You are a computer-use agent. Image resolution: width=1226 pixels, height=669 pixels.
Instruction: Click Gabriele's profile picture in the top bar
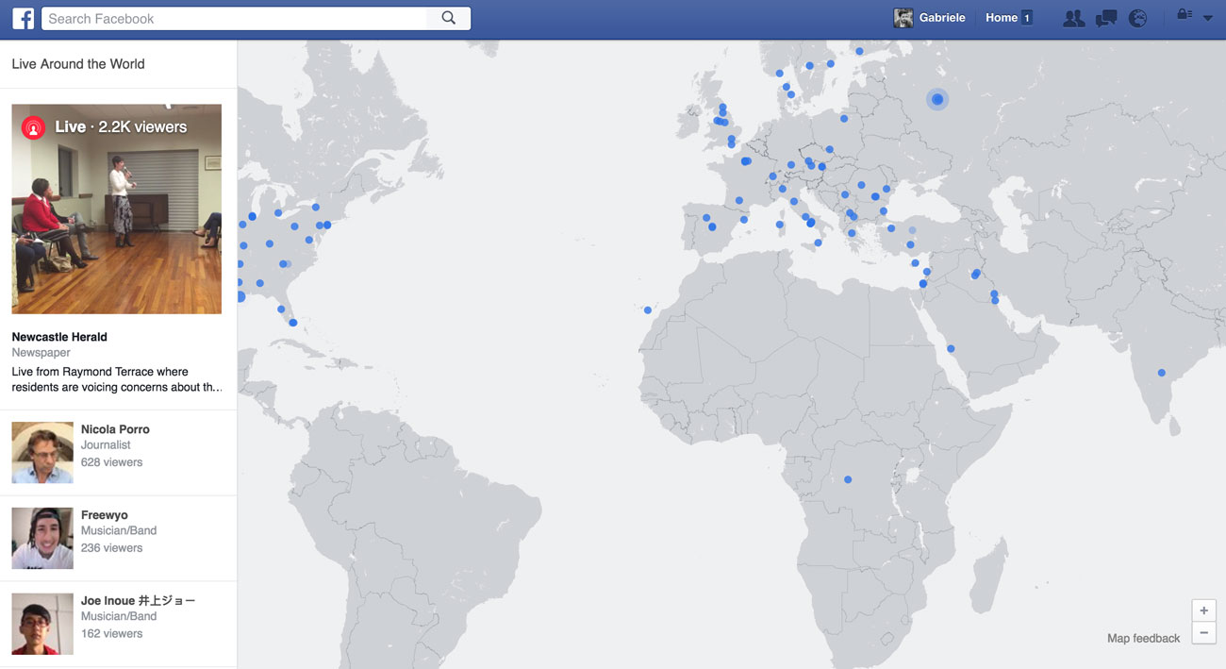coord(903,18)
